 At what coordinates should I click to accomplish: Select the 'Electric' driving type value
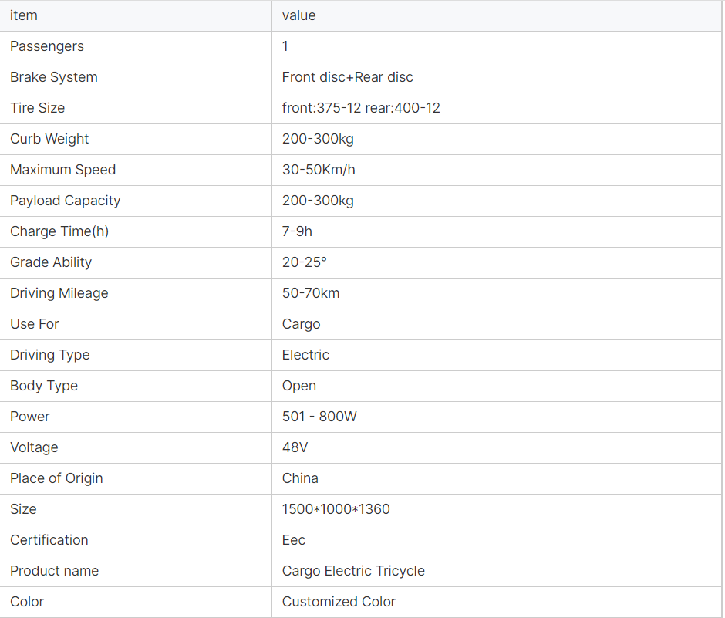click(x=305, y=355)
